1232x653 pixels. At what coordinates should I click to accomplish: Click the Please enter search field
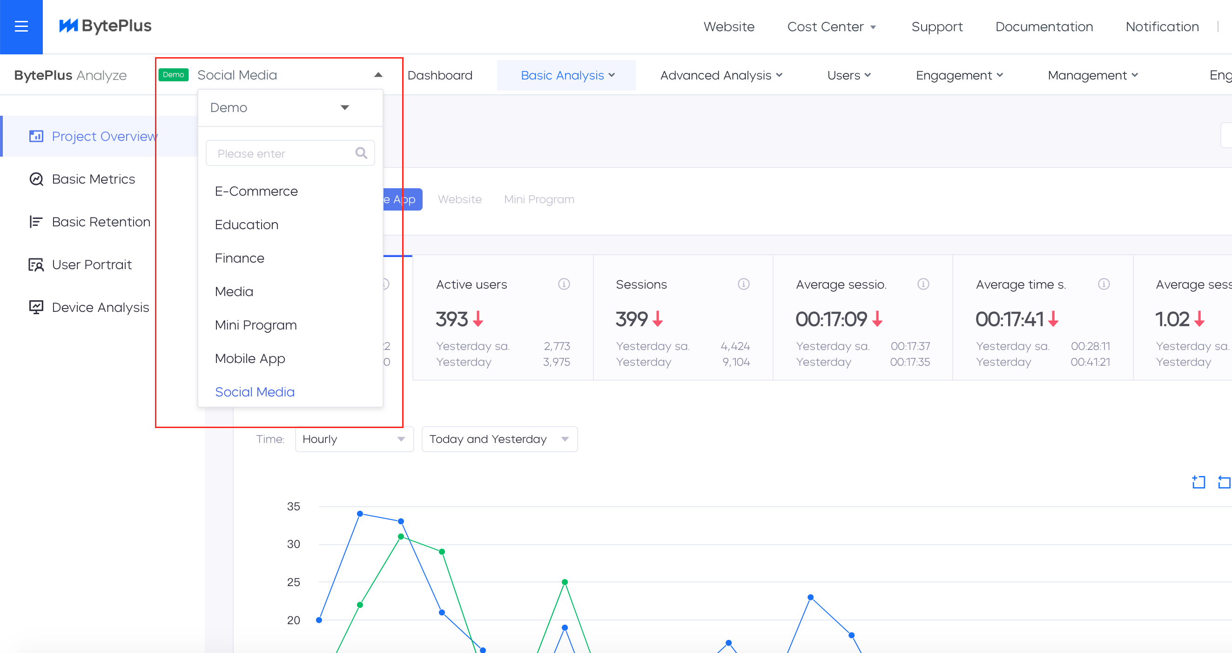pyautogui.click(x=290, y=153)
